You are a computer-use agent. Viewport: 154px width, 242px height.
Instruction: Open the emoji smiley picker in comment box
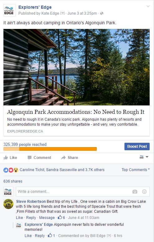click(144, 192)
